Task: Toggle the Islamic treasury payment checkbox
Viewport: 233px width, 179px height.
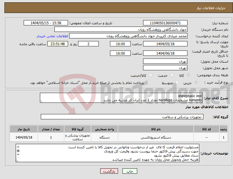Action: 148,82
